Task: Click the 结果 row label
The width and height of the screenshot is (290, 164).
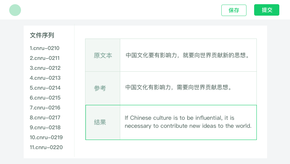Action: pyautogui.click(x=100, y=122)
